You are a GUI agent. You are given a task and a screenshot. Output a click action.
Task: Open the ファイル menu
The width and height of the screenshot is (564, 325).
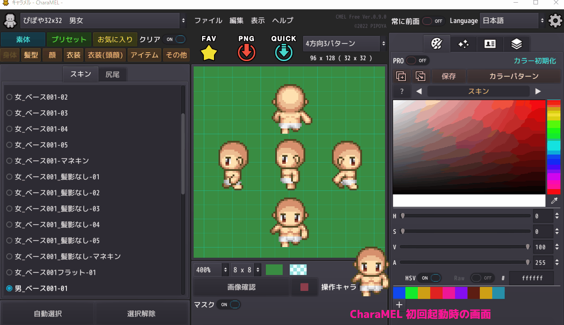[208, 20]
